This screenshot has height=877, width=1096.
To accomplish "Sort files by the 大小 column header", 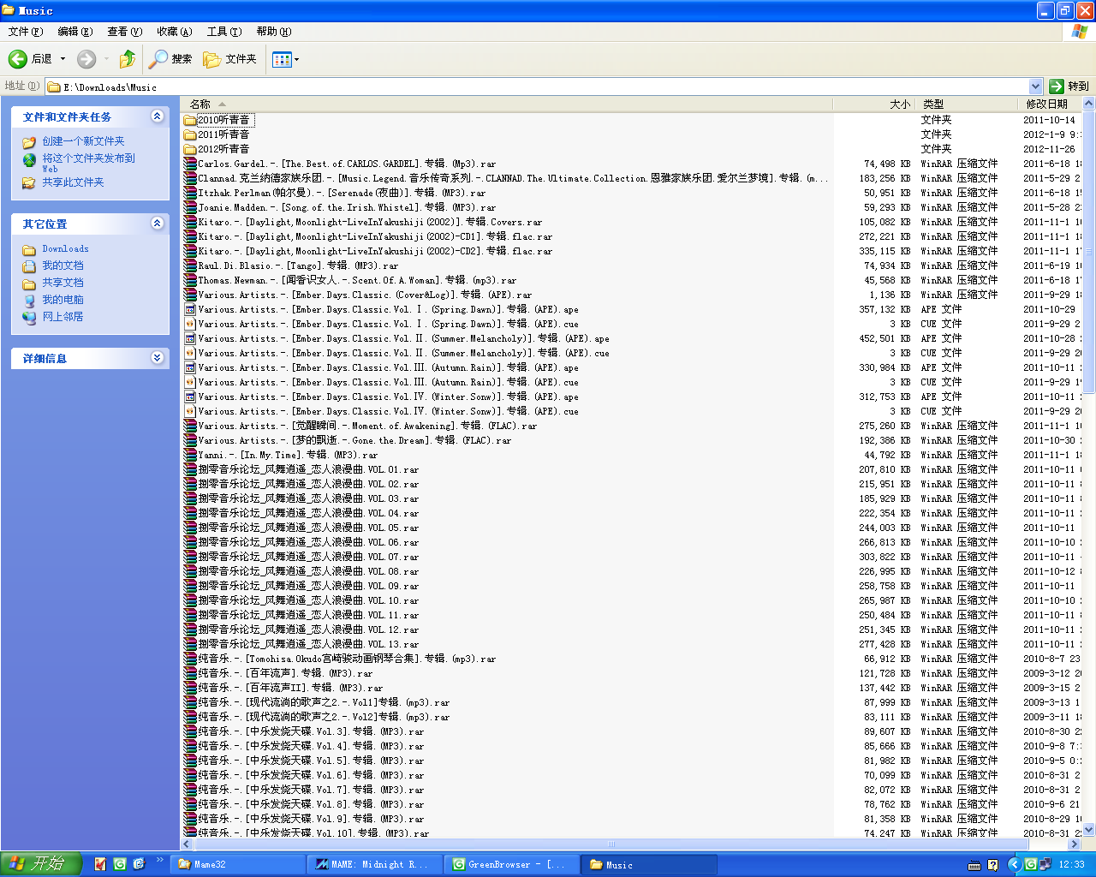I will (899, 104).
